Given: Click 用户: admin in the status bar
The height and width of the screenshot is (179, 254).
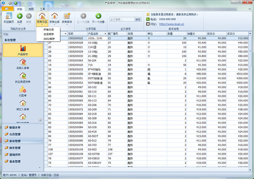Looking at the screenshot, I should [x=10, y=175].
